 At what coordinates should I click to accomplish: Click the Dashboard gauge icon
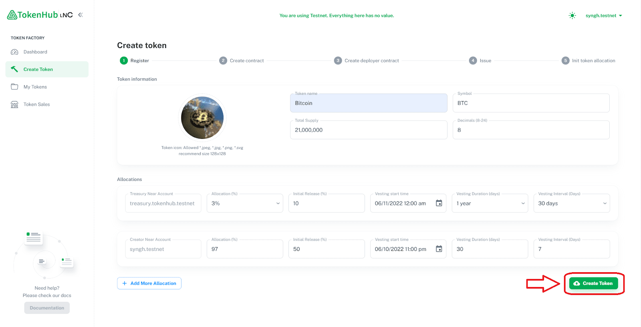[14, 52]
